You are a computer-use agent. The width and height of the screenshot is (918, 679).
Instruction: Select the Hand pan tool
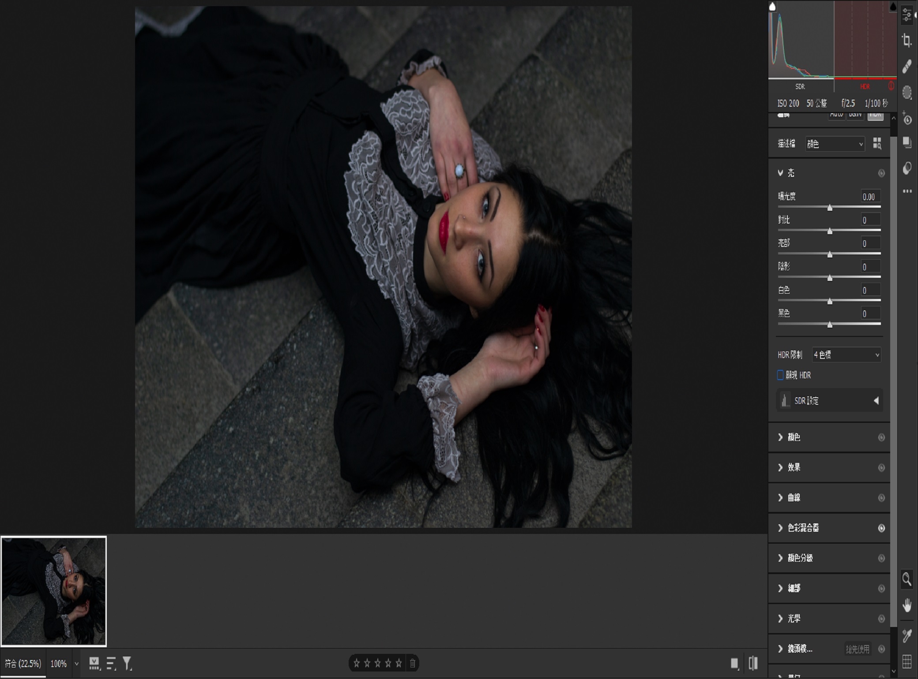click(x=907, y=605)
